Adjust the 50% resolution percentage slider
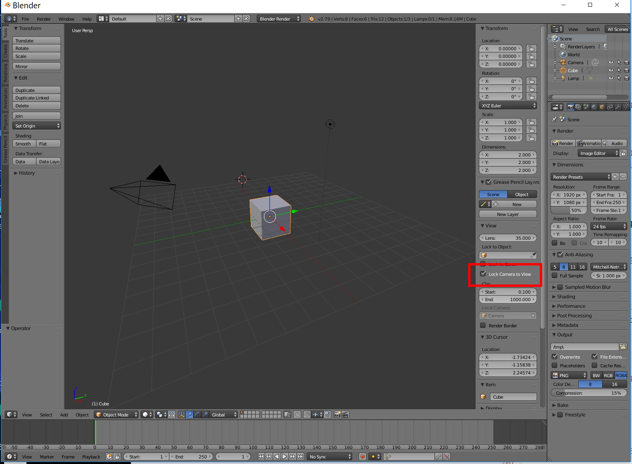The image size is (632, 464). [x=569, y=210]
